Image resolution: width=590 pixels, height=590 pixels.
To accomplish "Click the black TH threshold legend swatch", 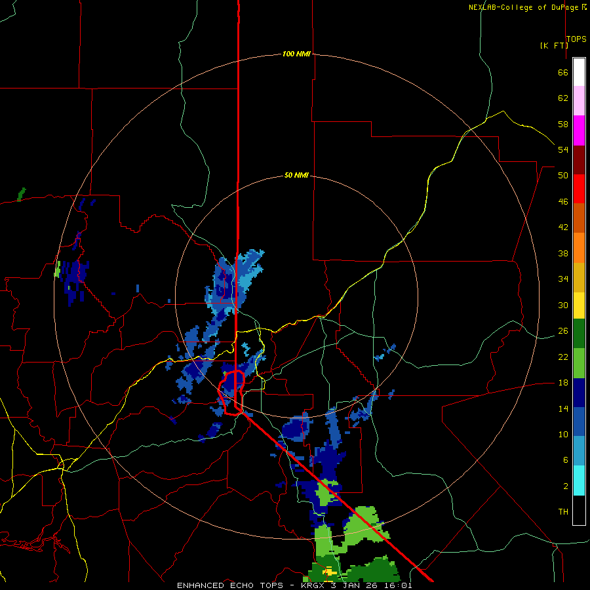I will (x=579, y=510).
